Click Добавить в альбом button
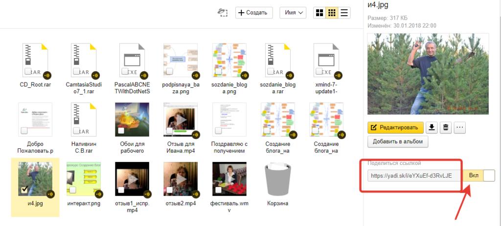 coord(398,142)
